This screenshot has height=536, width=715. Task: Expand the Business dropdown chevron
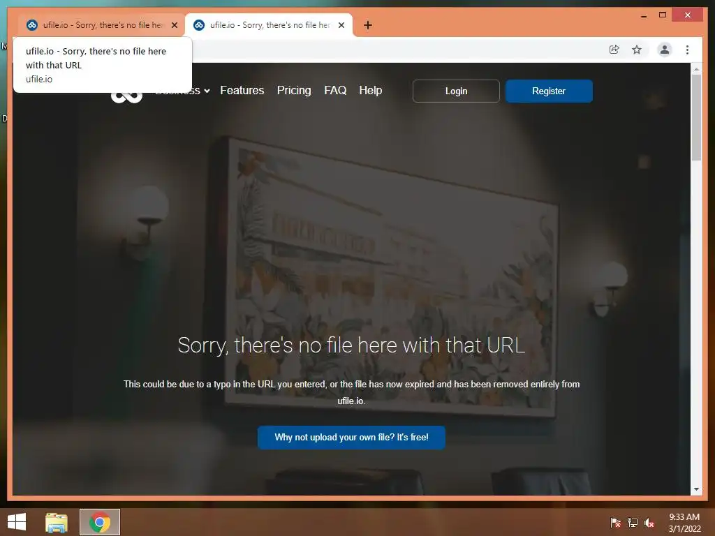pos(207,91)
